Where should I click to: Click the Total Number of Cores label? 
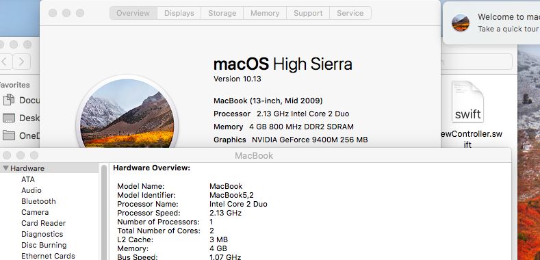[159, 231]
